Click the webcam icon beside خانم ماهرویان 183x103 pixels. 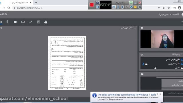[x=146, y=64]
